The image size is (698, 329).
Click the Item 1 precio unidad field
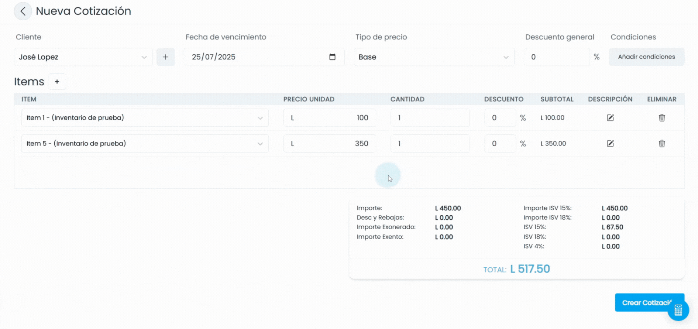(x=330, y=118)
